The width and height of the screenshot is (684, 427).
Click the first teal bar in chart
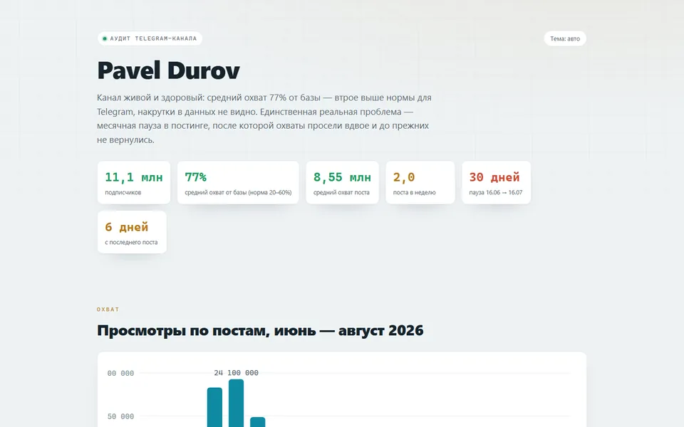coord(214,407)
